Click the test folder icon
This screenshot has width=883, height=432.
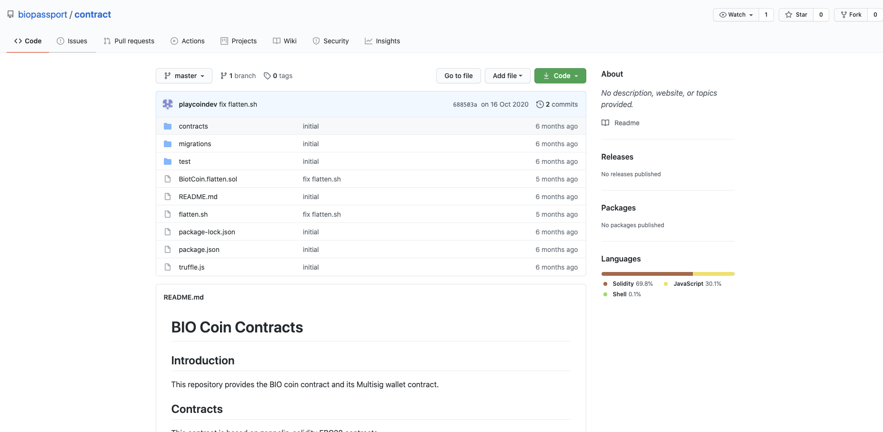168,161
